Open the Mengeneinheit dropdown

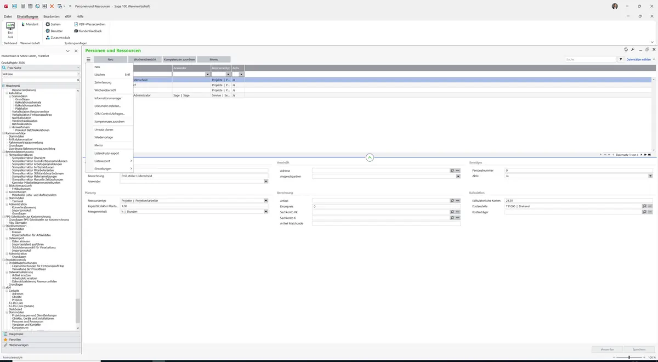[266, 212]
